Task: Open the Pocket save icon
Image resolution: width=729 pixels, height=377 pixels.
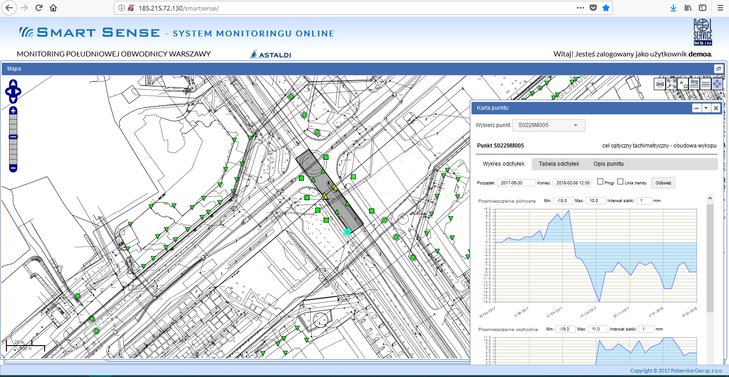Action: point(593,8)
